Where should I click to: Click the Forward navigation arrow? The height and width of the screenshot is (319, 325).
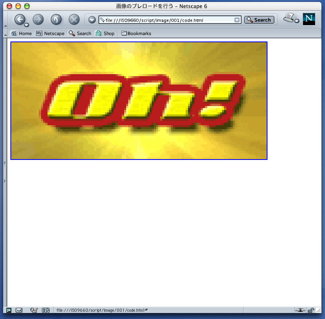point(38,20)
